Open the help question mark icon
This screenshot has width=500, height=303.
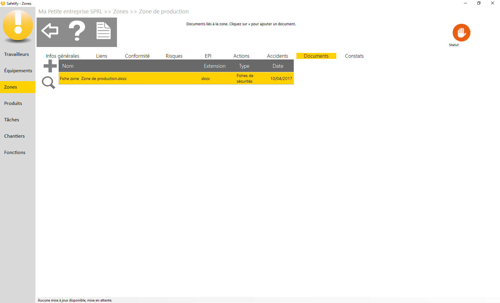point(77,31)
